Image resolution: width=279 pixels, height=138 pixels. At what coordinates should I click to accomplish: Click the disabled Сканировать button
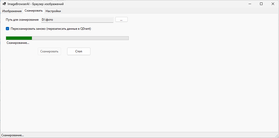[49, 51]
